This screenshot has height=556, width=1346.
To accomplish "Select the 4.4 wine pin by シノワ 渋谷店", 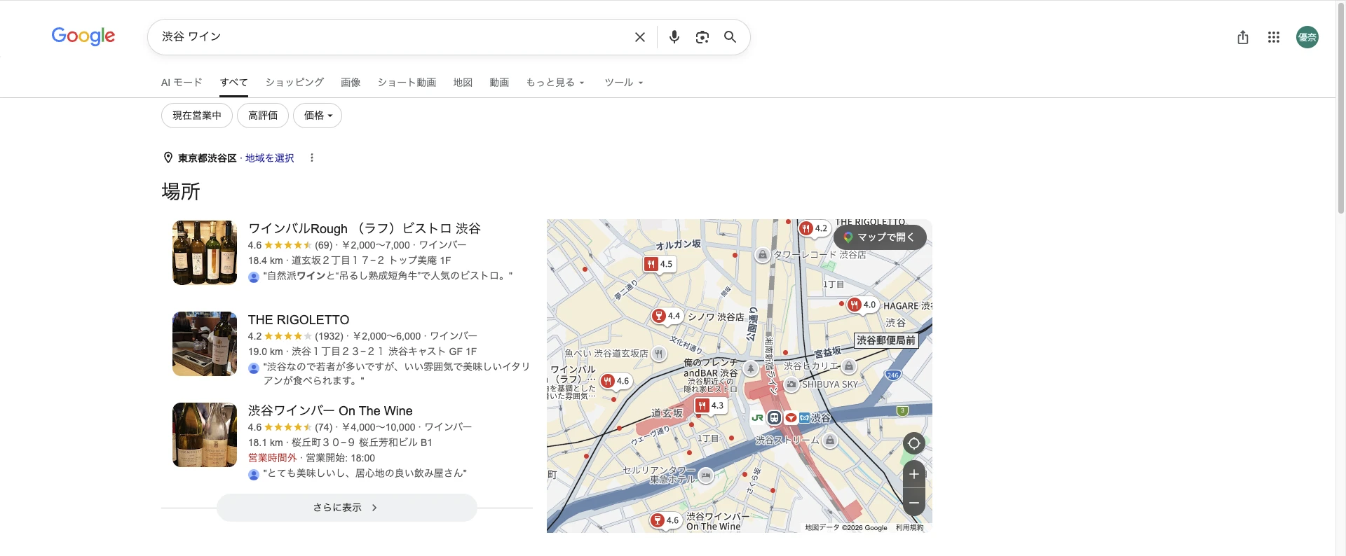I will pos(667,316).
